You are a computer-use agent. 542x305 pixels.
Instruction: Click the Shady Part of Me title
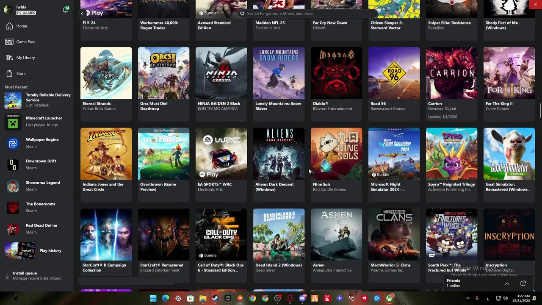pos(502,25)
